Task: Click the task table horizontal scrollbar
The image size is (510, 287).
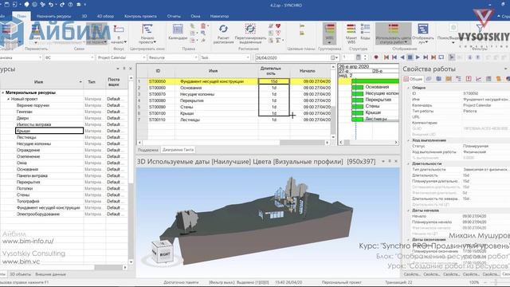Action: coord(233,143)
